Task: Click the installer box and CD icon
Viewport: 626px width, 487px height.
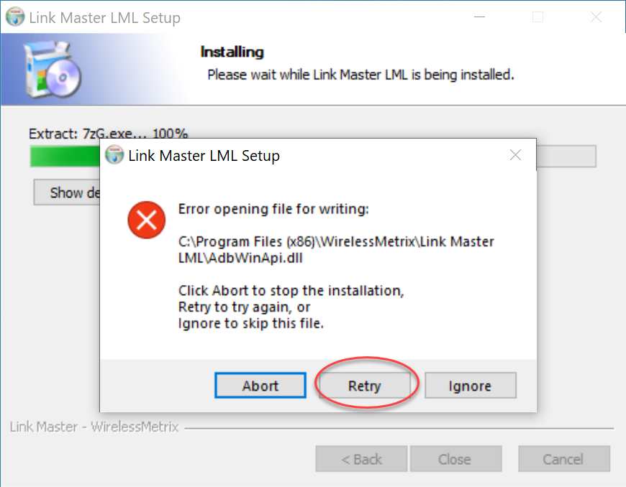Action: tap(53, 70)
